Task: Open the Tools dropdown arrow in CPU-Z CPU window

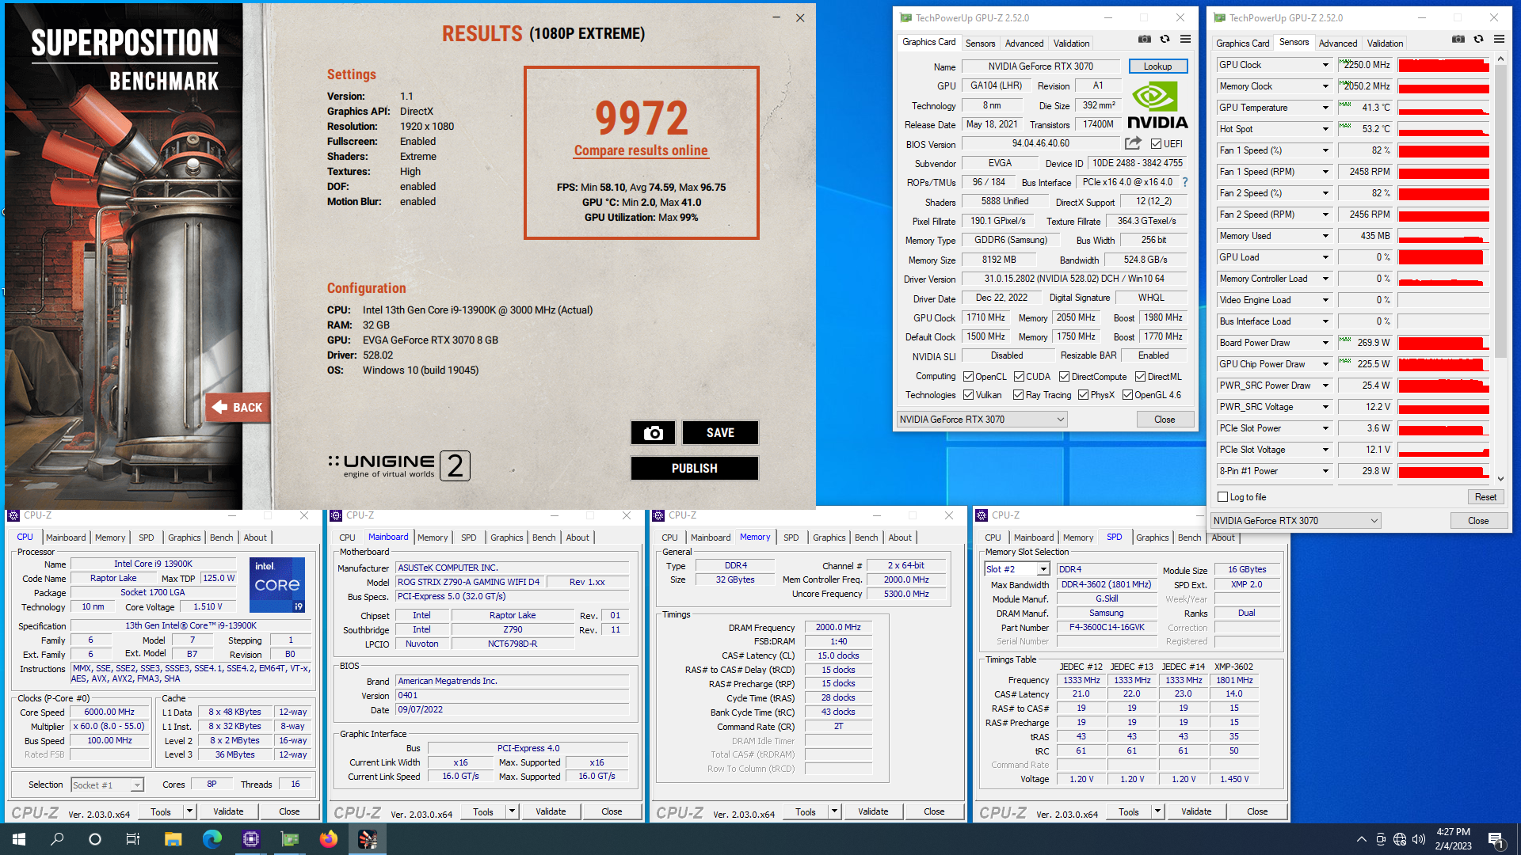Action: click(189, 811)
